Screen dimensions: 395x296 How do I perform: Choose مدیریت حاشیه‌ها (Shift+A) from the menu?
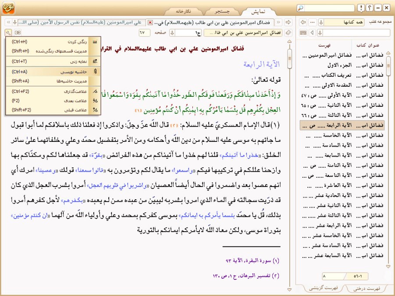[x=53, y=81]
